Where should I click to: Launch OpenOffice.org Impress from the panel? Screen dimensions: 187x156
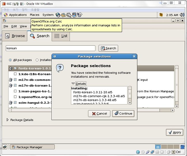click(74, 15)
